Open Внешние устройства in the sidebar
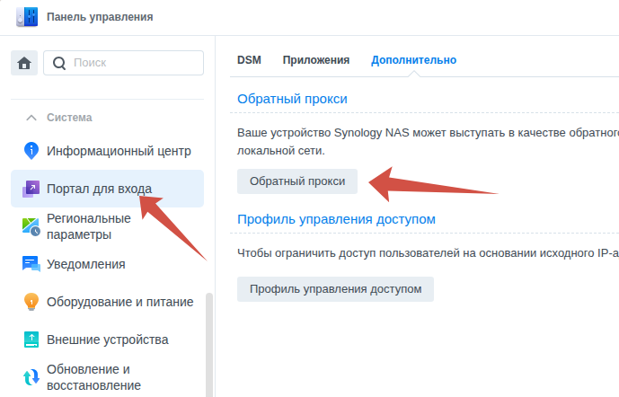Viewport: 619px width, 397px height. [x=108, y=340]
